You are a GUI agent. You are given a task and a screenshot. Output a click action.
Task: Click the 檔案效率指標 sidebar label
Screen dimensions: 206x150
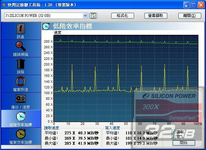[21, 142]
